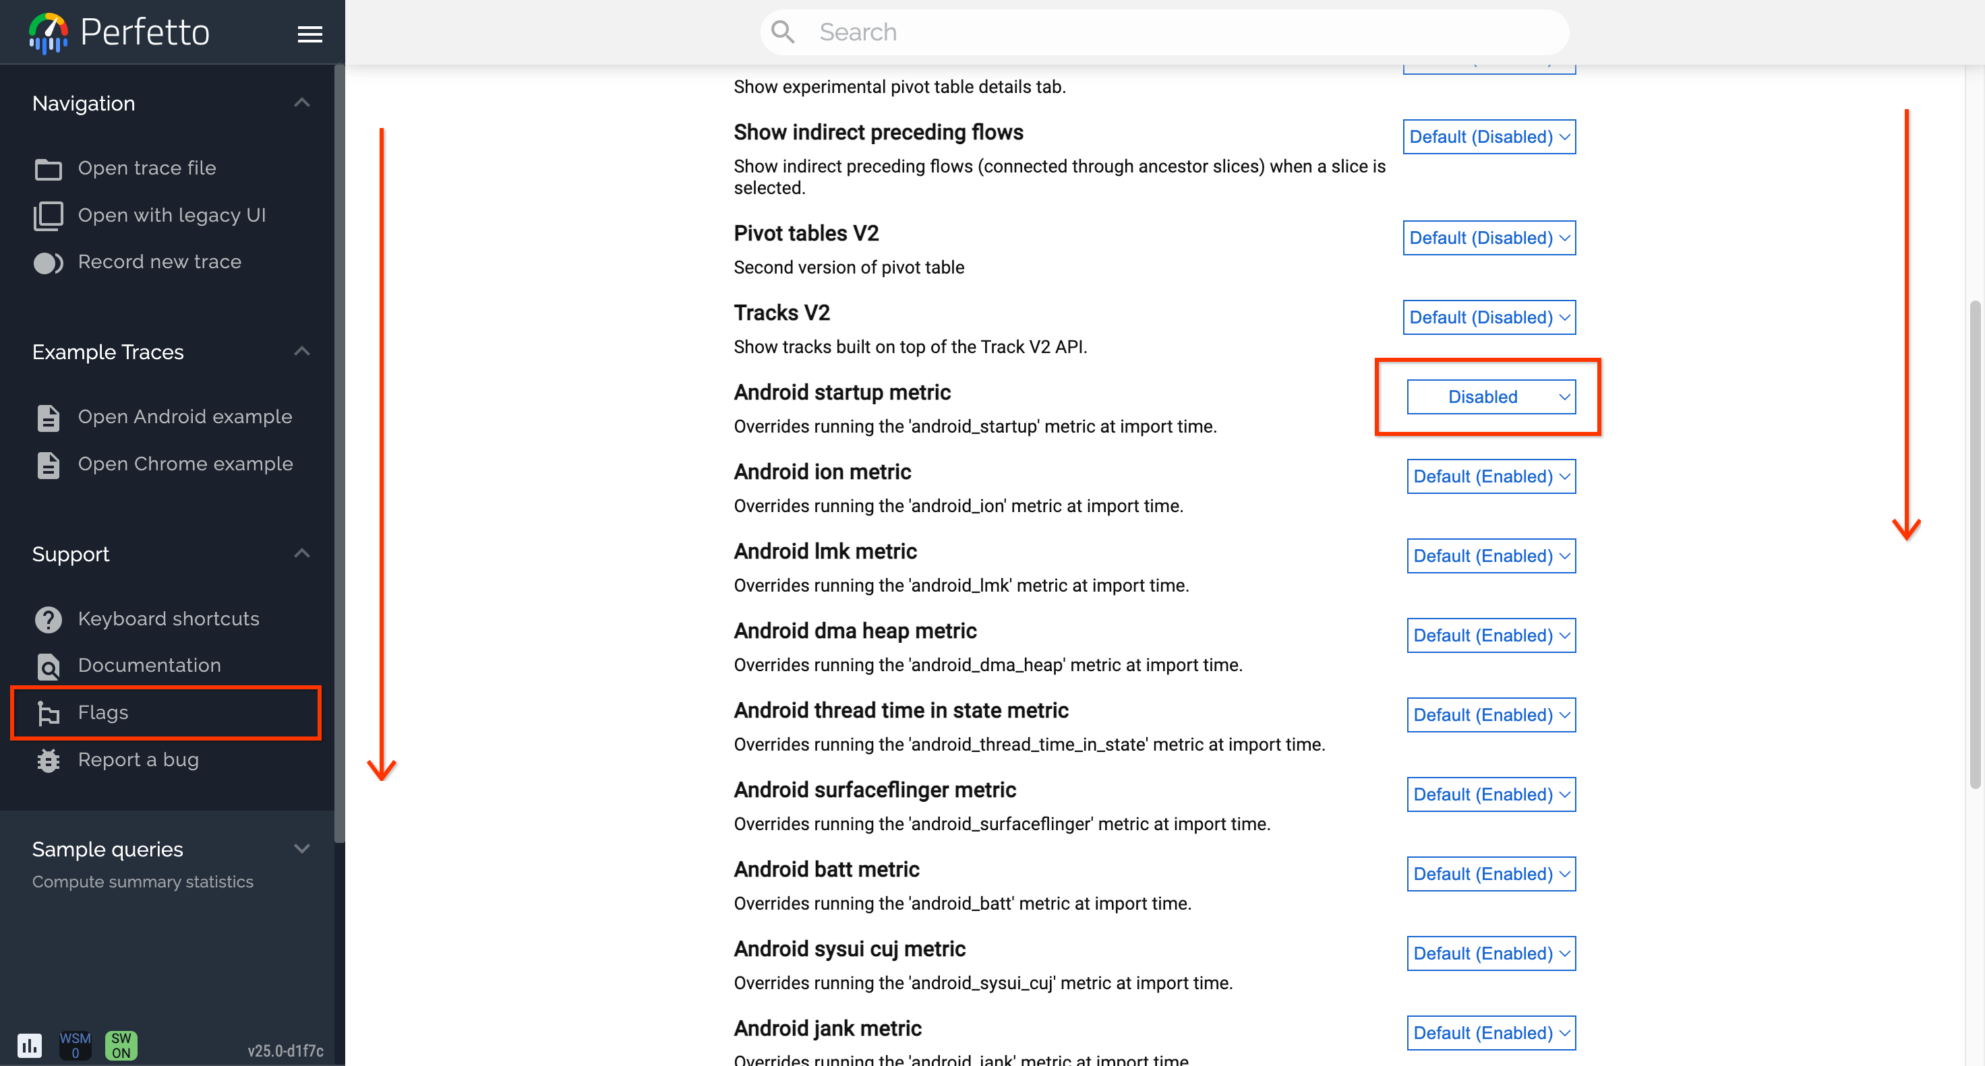1985x1066 pixels.
Task: Click the Perfetto logo icon
Action: coord(48,33)
